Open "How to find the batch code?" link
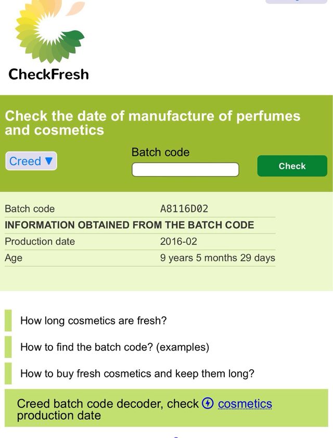 pyautogui.click(x=114, y=347)
